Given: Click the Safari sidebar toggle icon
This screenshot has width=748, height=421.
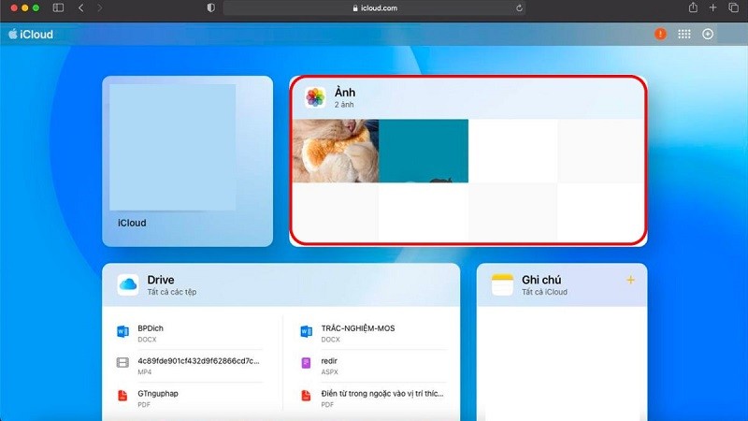Looking at the screenshot, I should tap(58, 7).
